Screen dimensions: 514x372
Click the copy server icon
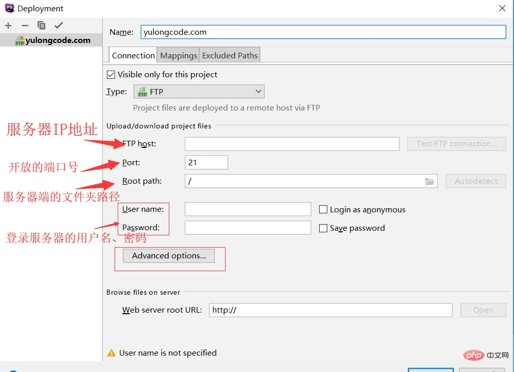(41, 26)
